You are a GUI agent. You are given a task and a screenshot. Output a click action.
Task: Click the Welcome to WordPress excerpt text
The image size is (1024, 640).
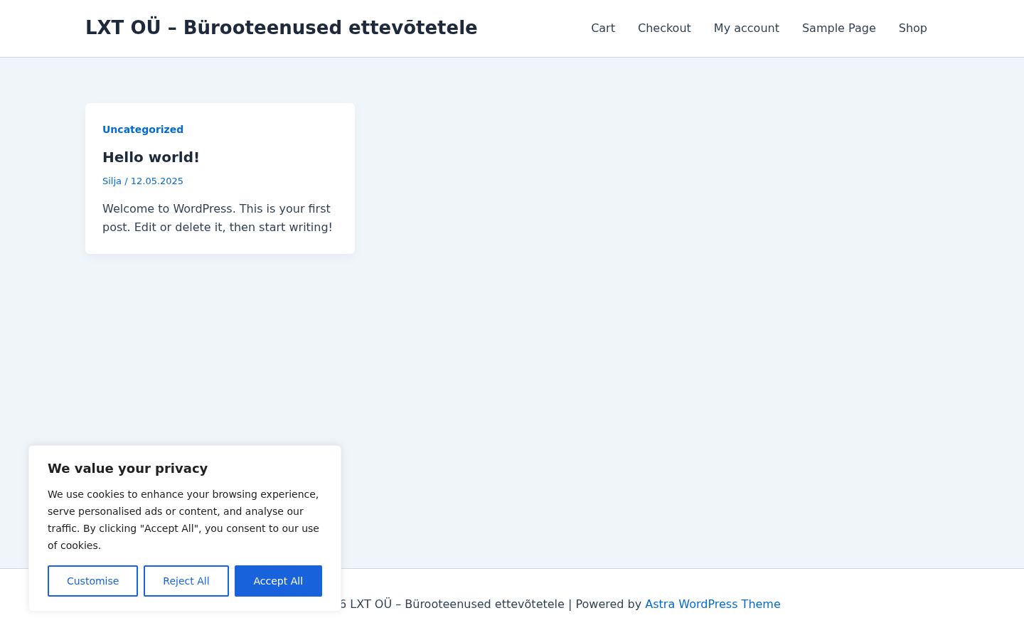pyautogui.click(x=218, y=218)
